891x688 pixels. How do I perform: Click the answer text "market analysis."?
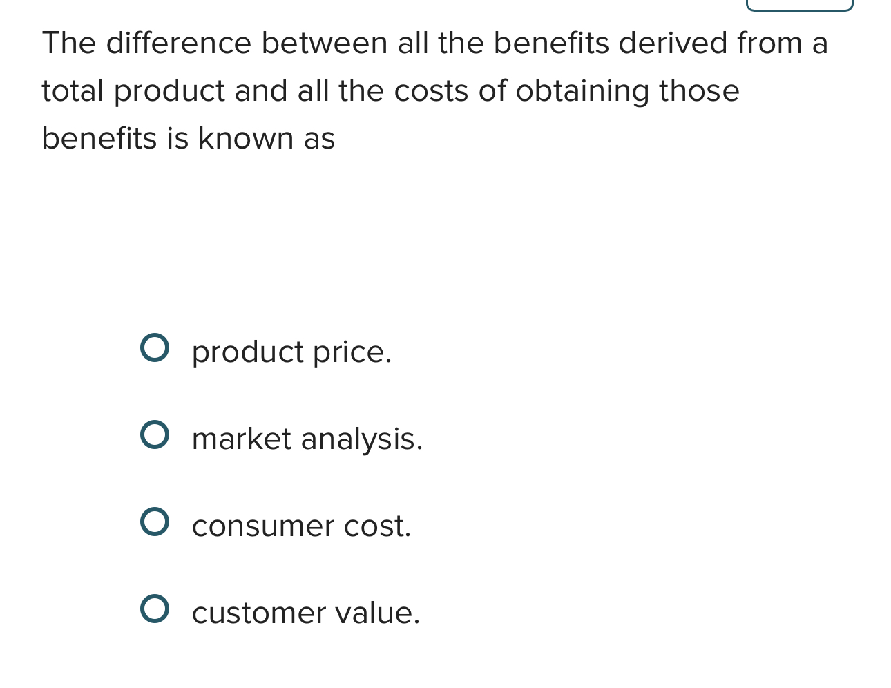[x=307, y=439]
